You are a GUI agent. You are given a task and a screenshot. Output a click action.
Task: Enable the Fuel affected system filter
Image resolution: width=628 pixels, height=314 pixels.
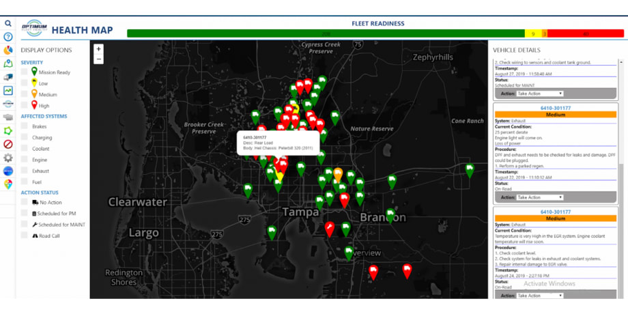pos(25,182)
